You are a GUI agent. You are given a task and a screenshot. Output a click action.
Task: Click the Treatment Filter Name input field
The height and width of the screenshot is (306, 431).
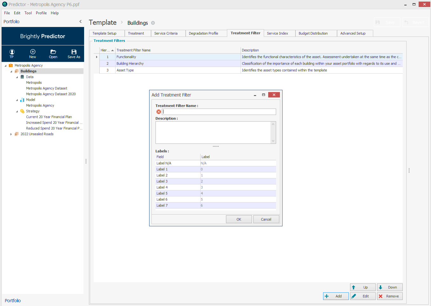(219, 112)
